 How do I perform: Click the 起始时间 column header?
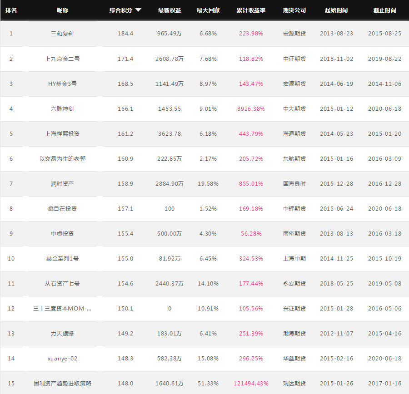[336, 10]
